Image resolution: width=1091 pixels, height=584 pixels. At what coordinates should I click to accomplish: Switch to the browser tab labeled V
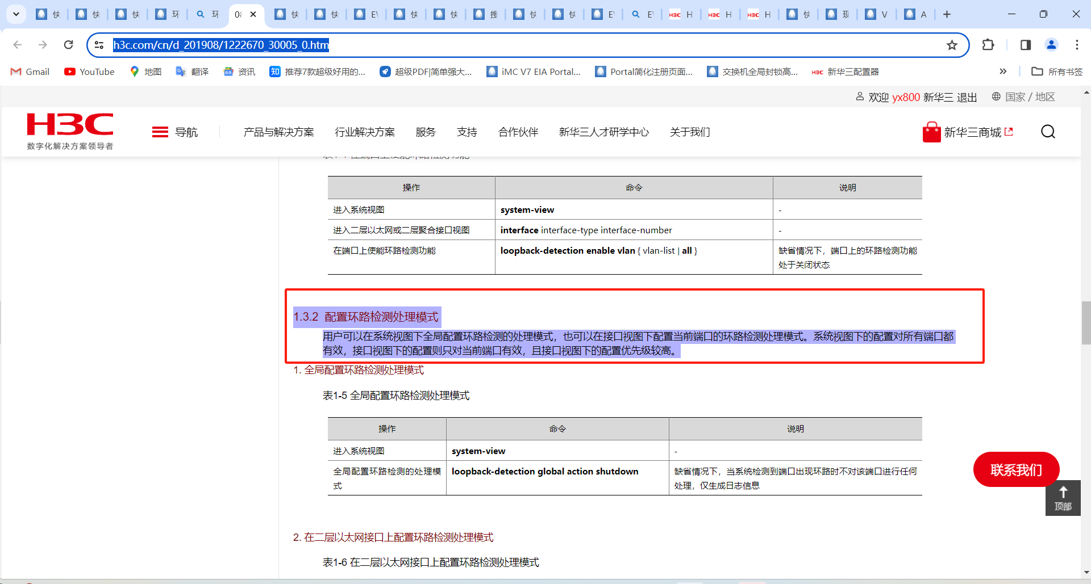tap(876, 14)
